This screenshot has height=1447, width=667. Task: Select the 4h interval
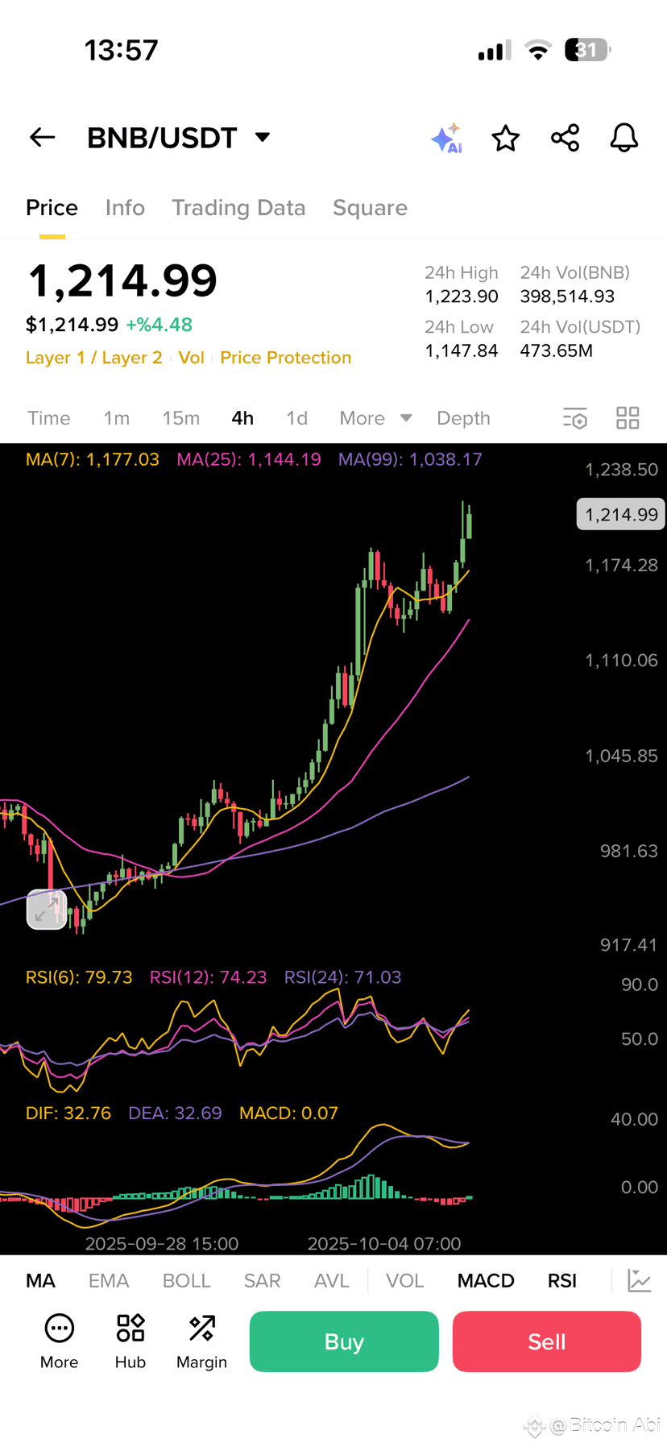(242, 418)
